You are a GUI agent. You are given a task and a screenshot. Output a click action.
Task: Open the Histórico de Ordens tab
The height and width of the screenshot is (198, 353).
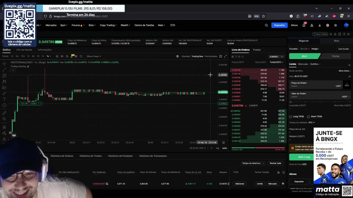click(62, 156)
